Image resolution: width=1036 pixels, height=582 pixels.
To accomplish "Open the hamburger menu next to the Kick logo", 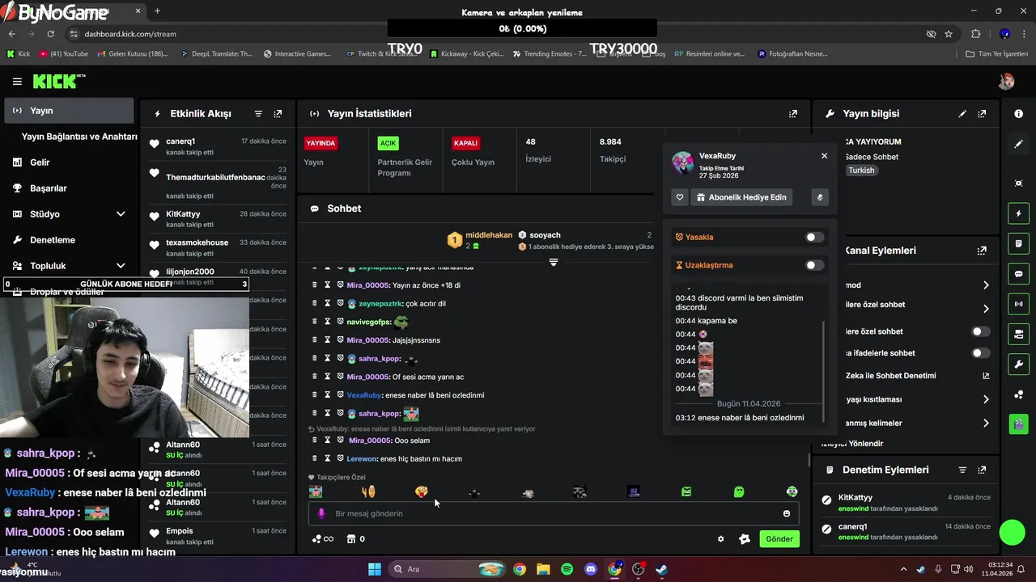I will [x=17, y=82].
